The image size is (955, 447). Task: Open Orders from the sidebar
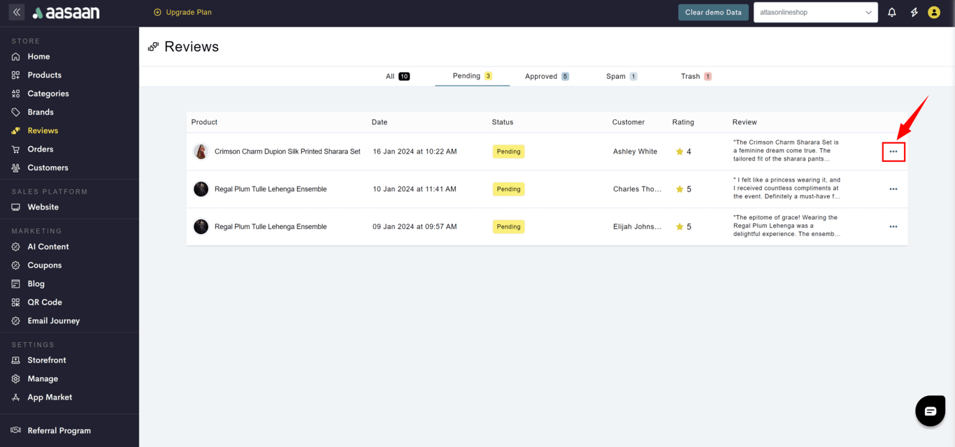coord(40,149)
